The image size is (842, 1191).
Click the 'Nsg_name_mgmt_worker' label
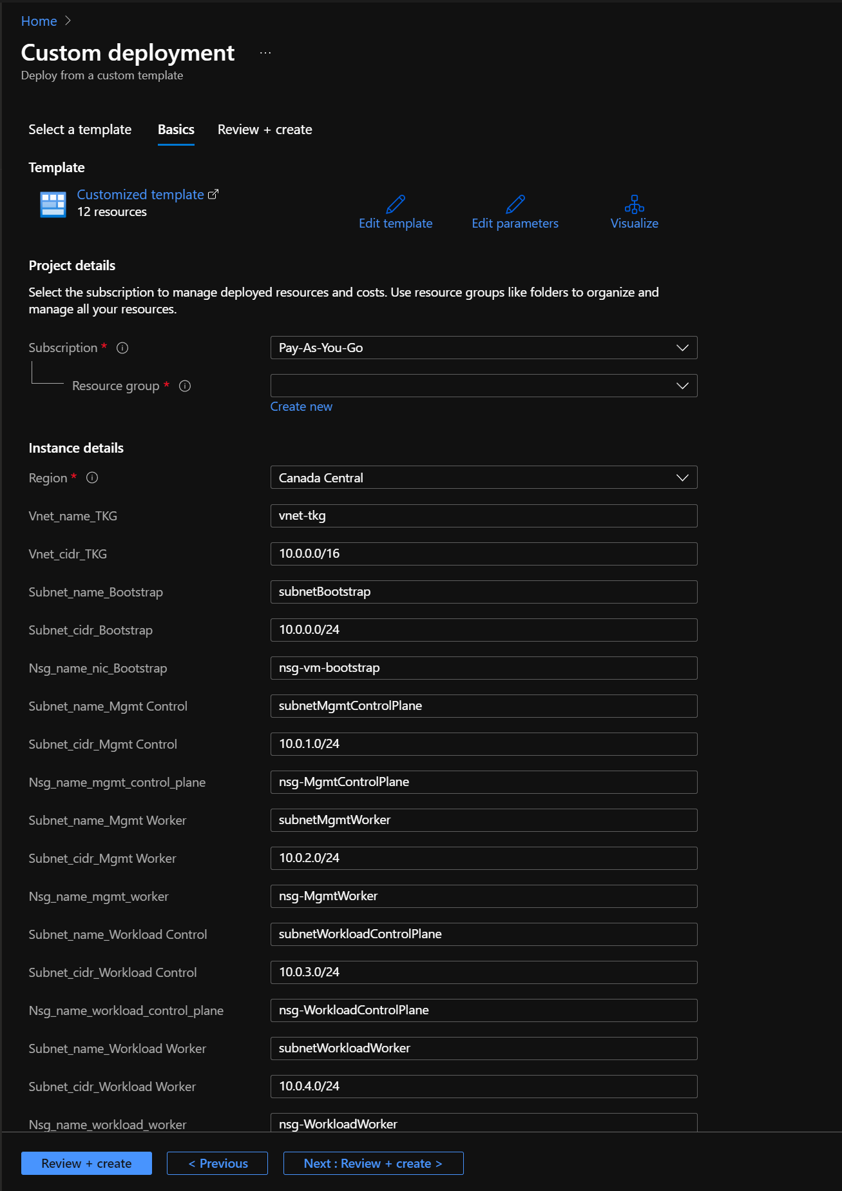[99, 896]
